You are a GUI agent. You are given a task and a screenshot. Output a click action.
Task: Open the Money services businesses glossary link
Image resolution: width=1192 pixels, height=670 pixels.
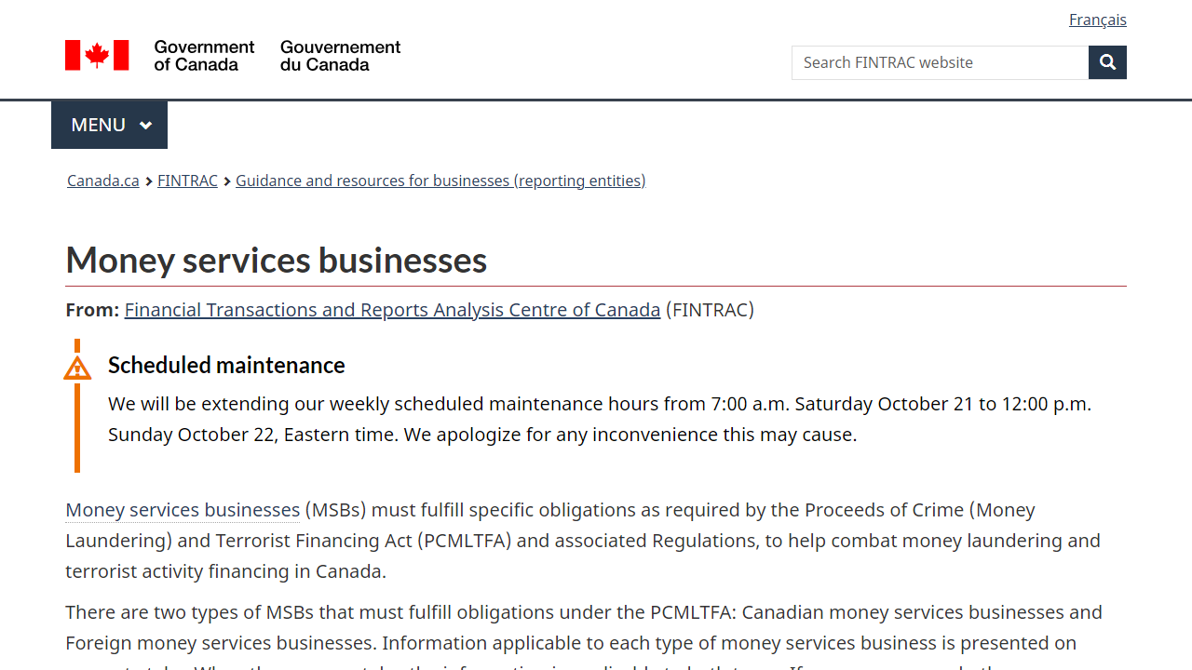point(183,509)
